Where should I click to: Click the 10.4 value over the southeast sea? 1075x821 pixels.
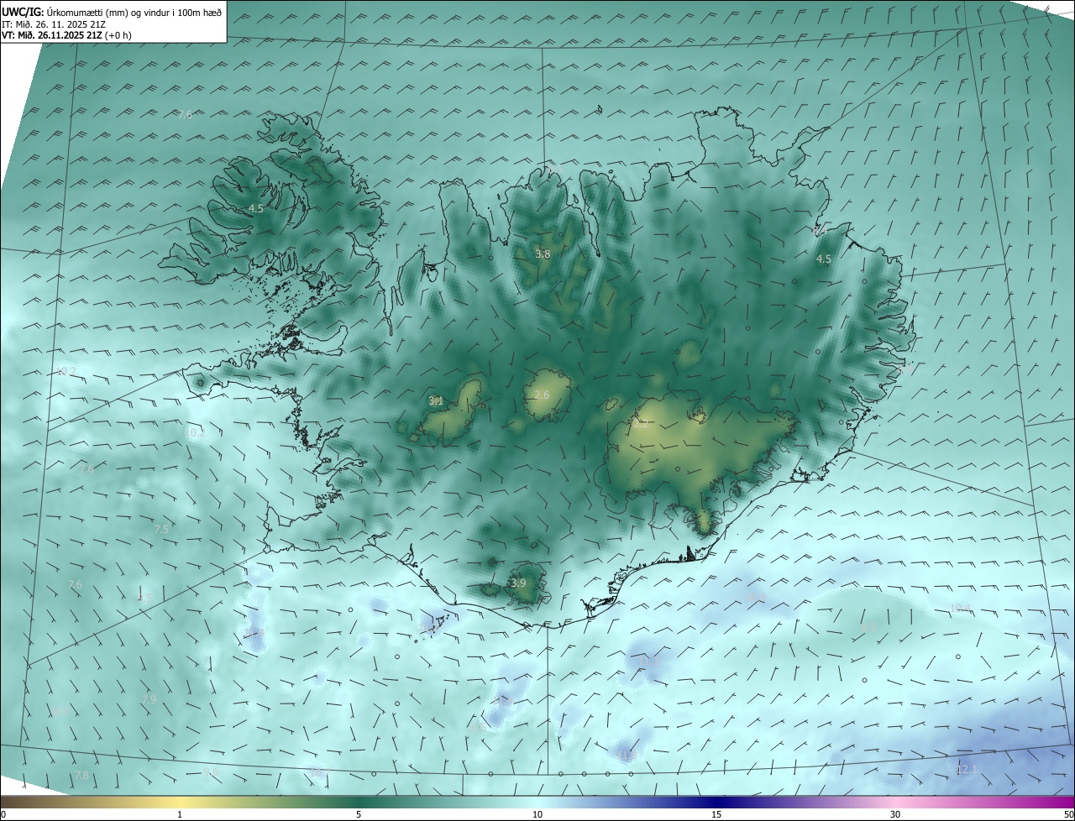960,608
